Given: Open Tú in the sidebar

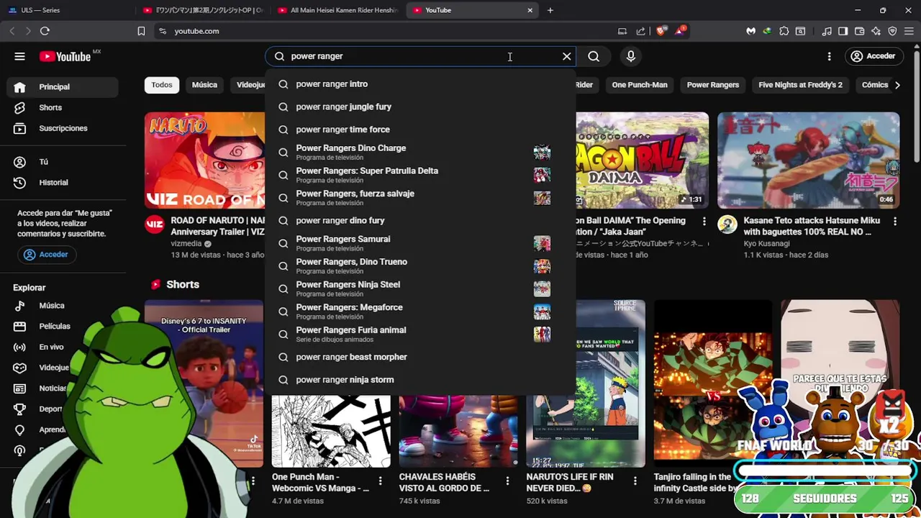Looking at the screenshot, I should point(63,162).
